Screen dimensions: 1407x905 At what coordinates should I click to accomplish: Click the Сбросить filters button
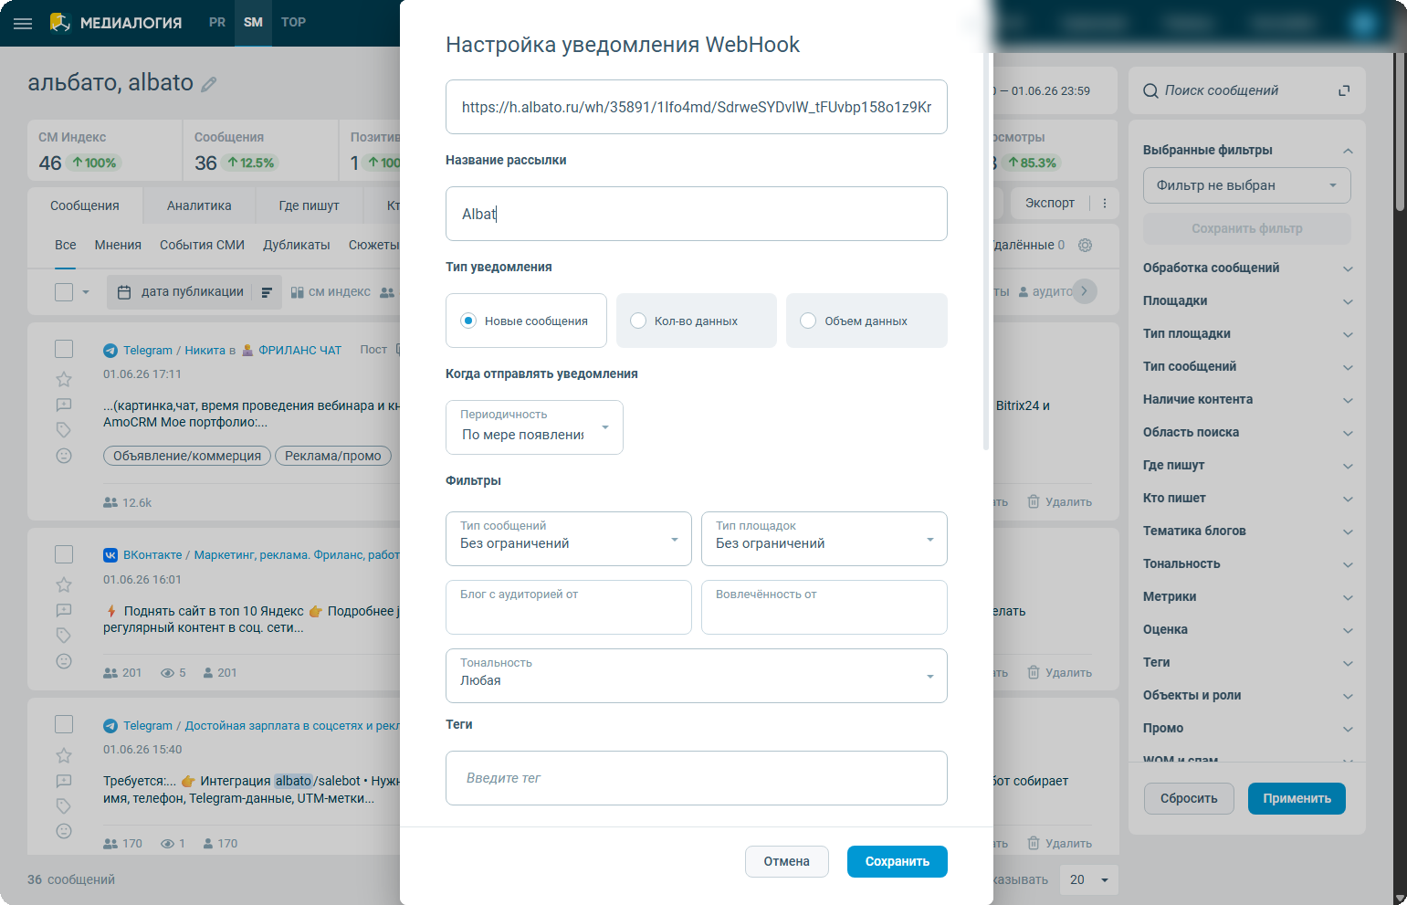click(x=1189, y=798)
